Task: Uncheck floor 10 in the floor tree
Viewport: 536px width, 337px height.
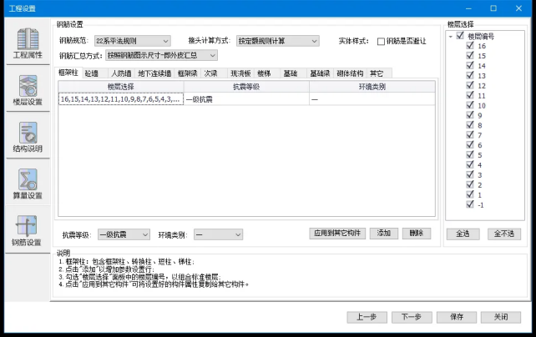Action: click(471, 105)
